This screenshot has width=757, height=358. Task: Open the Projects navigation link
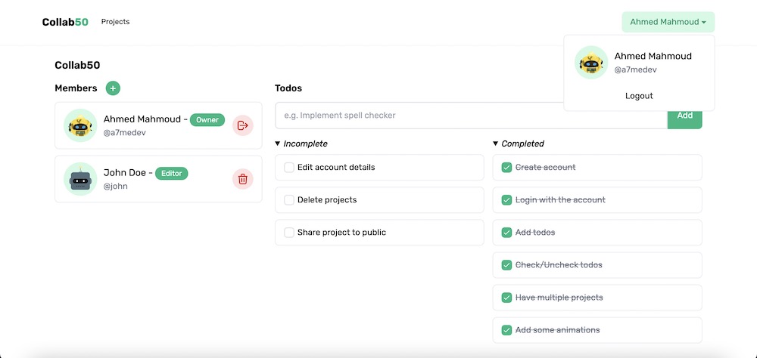point(115,22)
